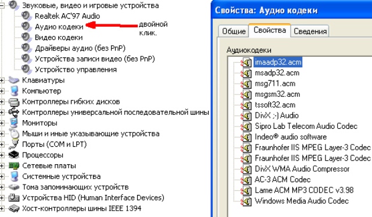
Task: Select Indeo® audio software
Action: coord(291,137)
